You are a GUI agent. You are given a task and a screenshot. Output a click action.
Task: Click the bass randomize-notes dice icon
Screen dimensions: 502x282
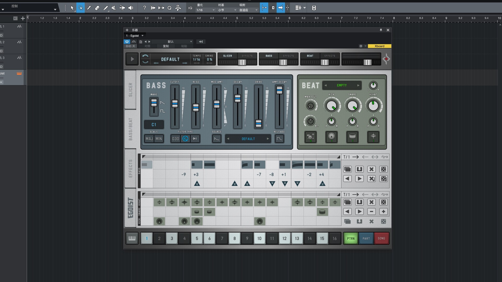tap(384, 179)
